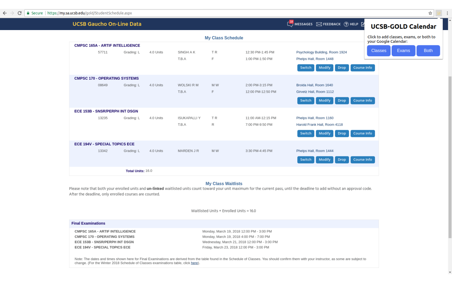Viewport: 452px width, 283px height.
Task: Click the 'here' examinations table link
Action: [x=194, y=263]
